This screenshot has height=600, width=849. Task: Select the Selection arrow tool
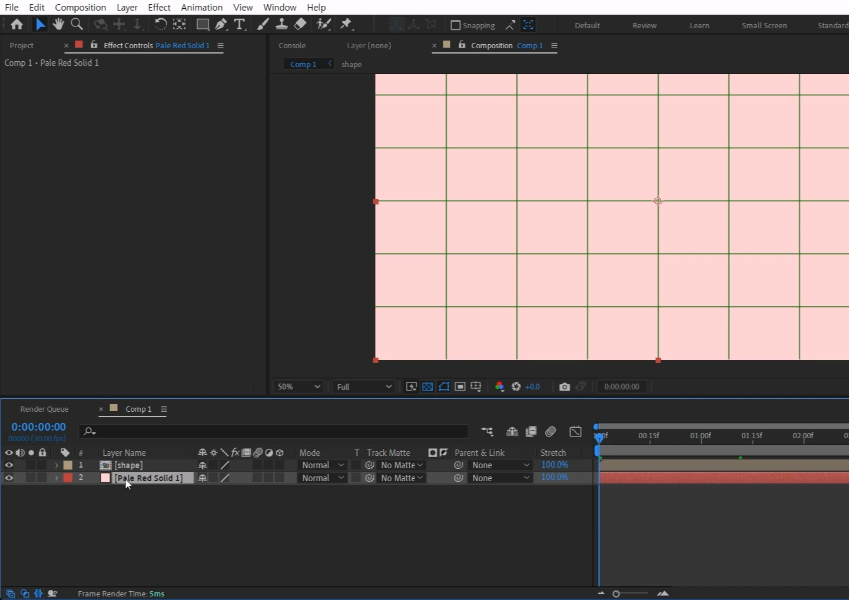[40, 24]
